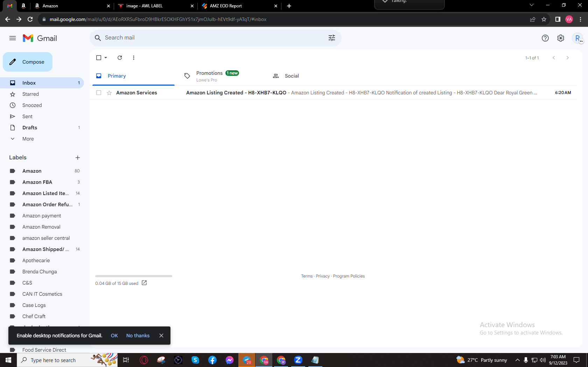Screen dimensions: 588x367
Task: Open Gmail support help icon
Action: pos(545,38)
